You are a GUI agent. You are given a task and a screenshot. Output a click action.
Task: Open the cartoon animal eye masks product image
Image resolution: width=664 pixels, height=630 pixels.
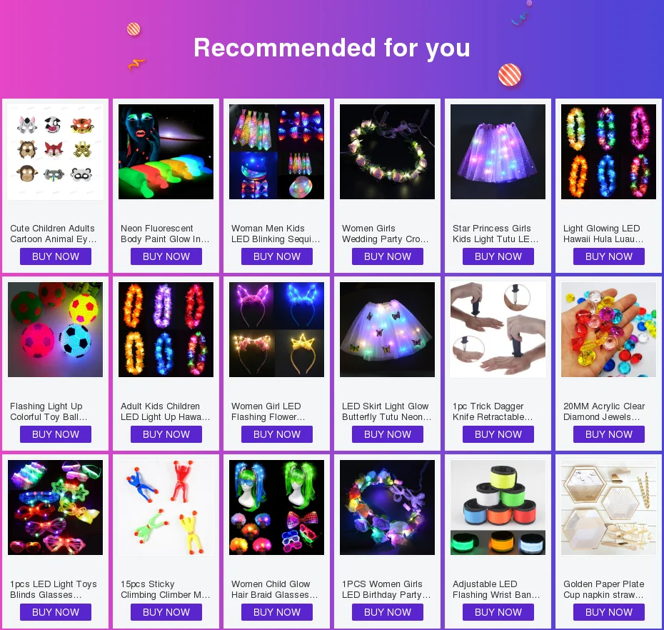(56, 151)
